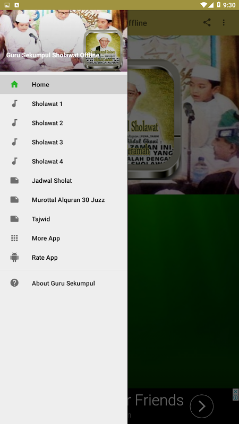Tap the music note beside Sholawat 3
This screenshot has height=424, width=239.
point(14,142)
